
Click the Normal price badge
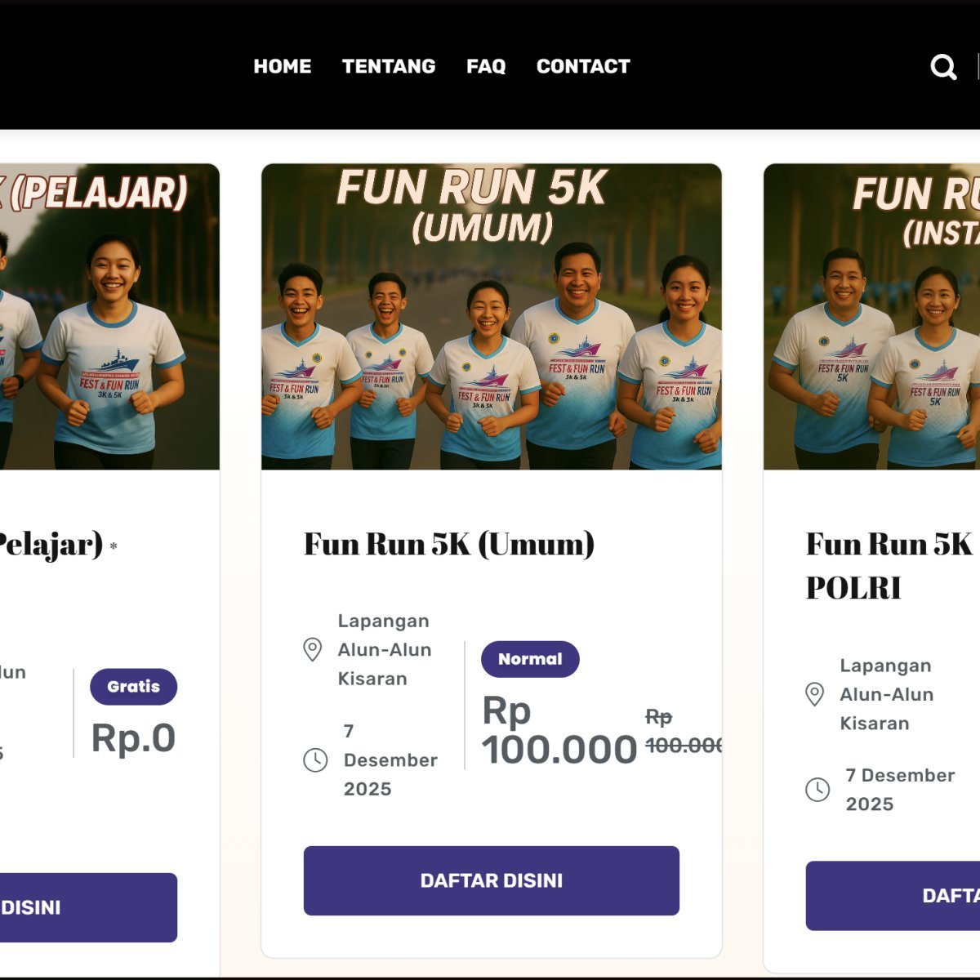click(530, 659)
